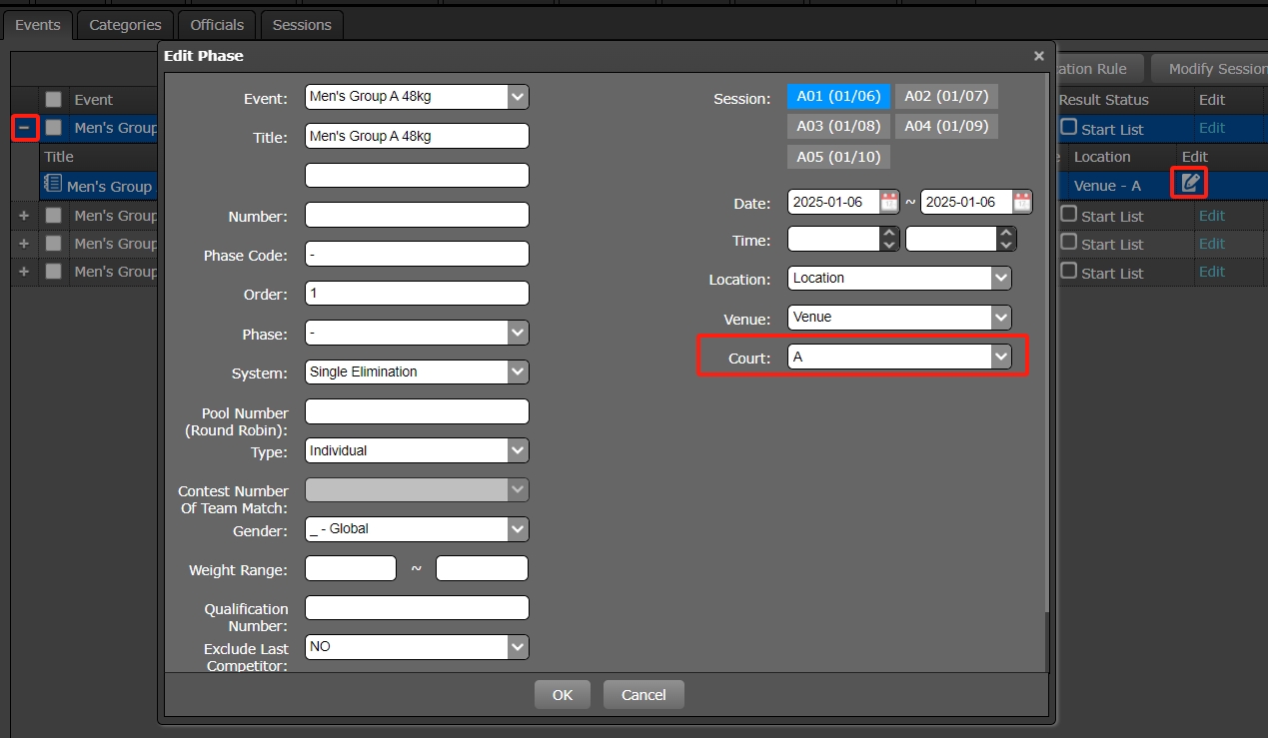Switch to the Officials tab

(x=217, y=25)
